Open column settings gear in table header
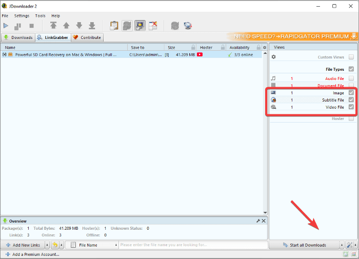Image resolution: width=359 pixels, height=259 pixels. [x=265, y=48]
